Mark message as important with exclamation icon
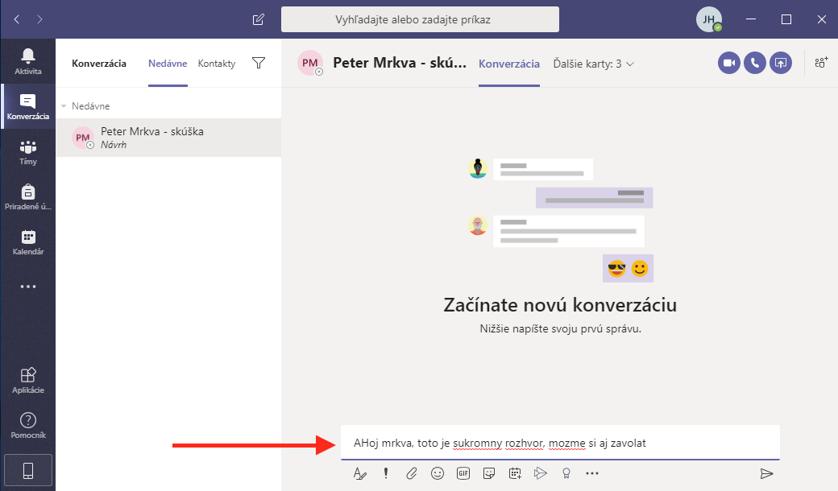Screen dimensions: 838x491 (x=385, y=473)
